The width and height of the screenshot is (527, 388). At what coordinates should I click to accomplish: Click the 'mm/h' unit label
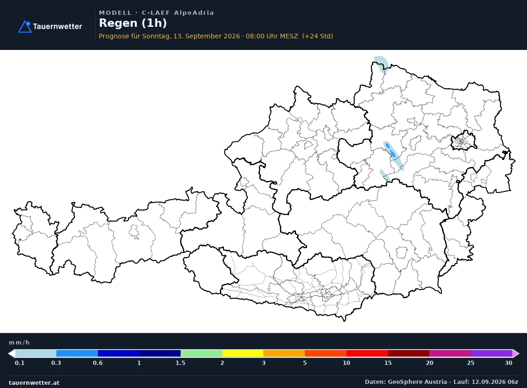coord(19,343)
